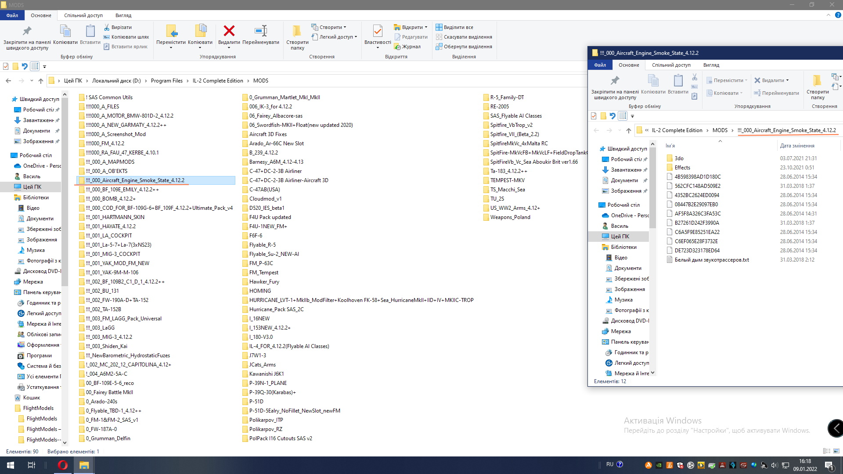Open Спільний доступ tab in second window
The height and width of the screenshot is (474, 843).
(x=671, y=65)
